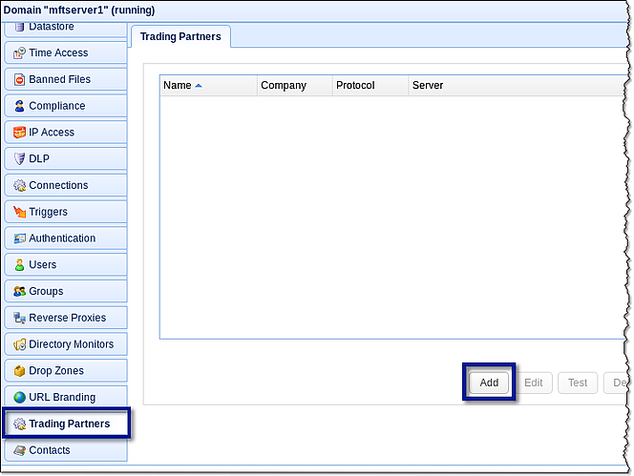The width and height of the screenshot is (634, 476).
Task: Sort by the Name column header
Action: coord(209,86)
